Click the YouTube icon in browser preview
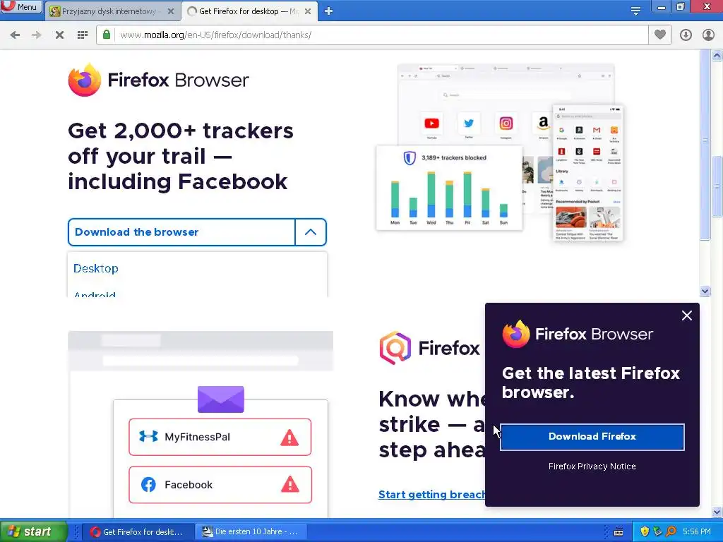This screenshot has width=723, height=542. 431,124
